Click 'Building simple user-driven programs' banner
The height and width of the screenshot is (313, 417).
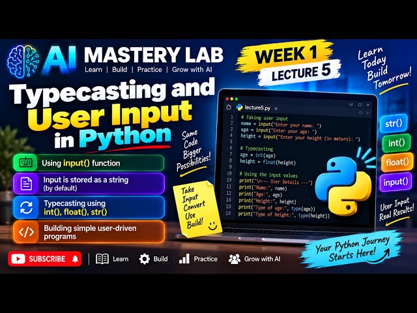tap(89, 232)
